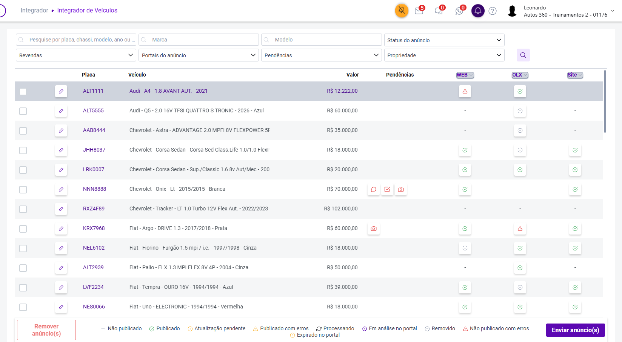Click WEB published status icon for LRK0007
622x342 pixels.
[465, 170]
